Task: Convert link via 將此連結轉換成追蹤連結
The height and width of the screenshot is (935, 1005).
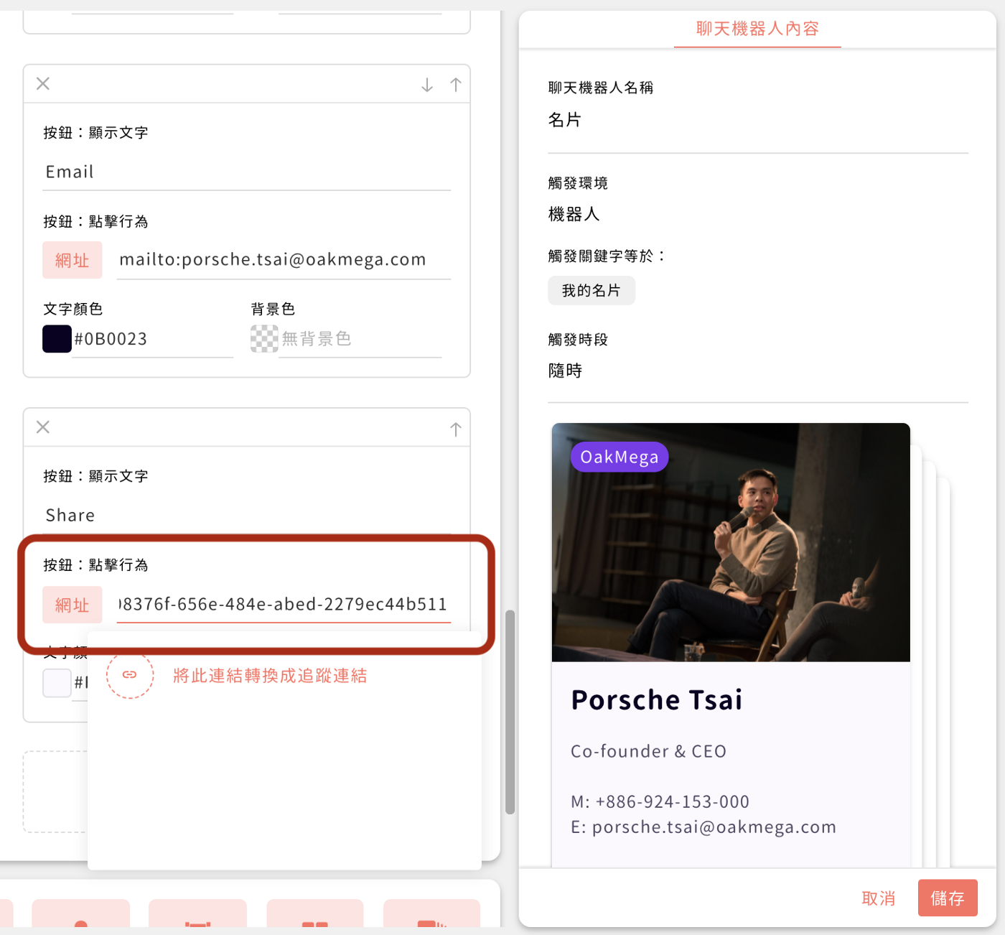Action: (x=270, y=676)
